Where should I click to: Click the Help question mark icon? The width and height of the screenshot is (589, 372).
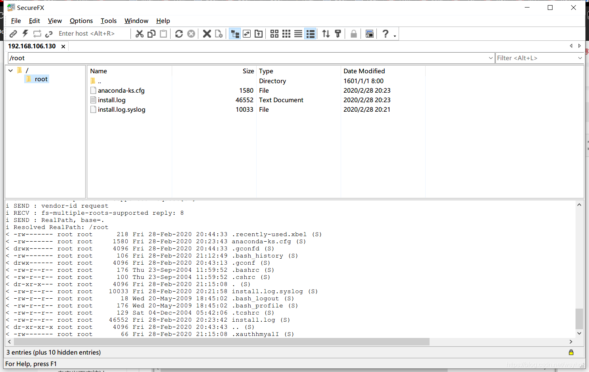(x=385, y=34)
